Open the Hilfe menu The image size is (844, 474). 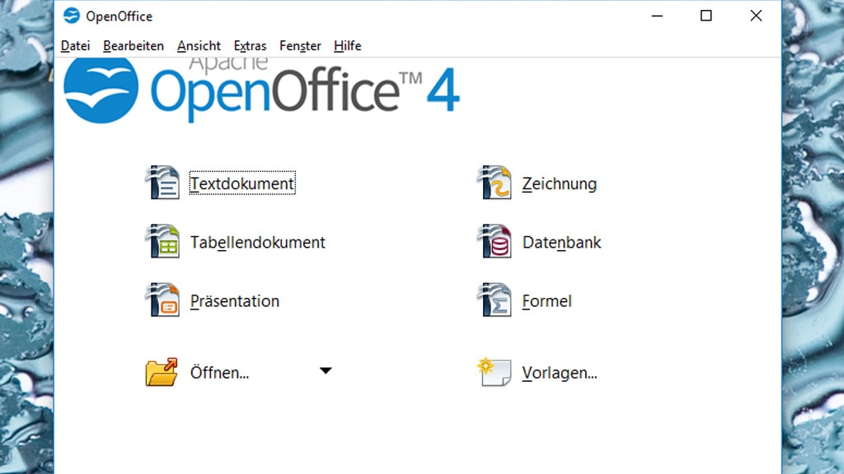coord(347,46)
